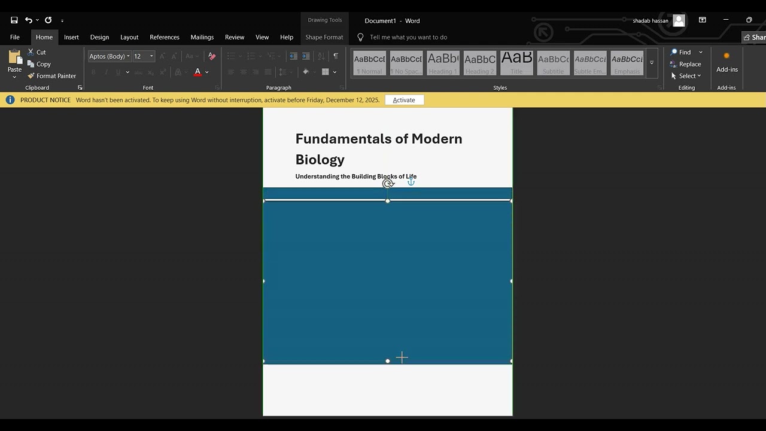
Task: Open the Clipboard pane launcher
Action: pos(80,88)
